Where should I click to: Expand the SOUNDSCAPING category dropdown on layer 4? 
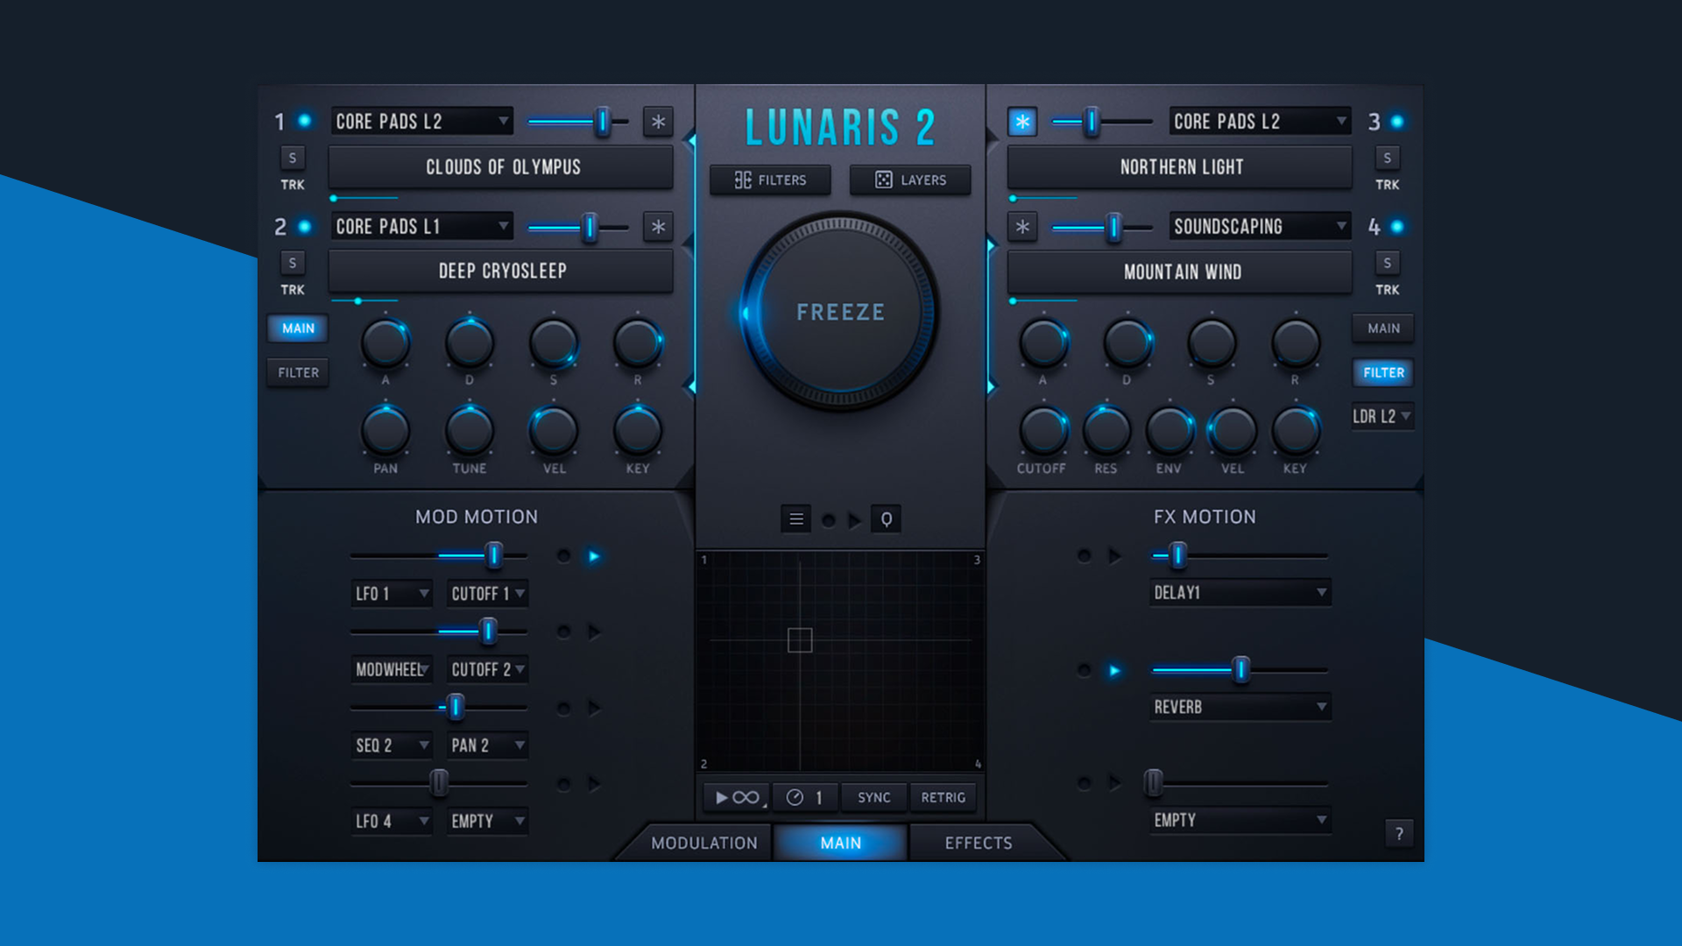point(1259,226)
